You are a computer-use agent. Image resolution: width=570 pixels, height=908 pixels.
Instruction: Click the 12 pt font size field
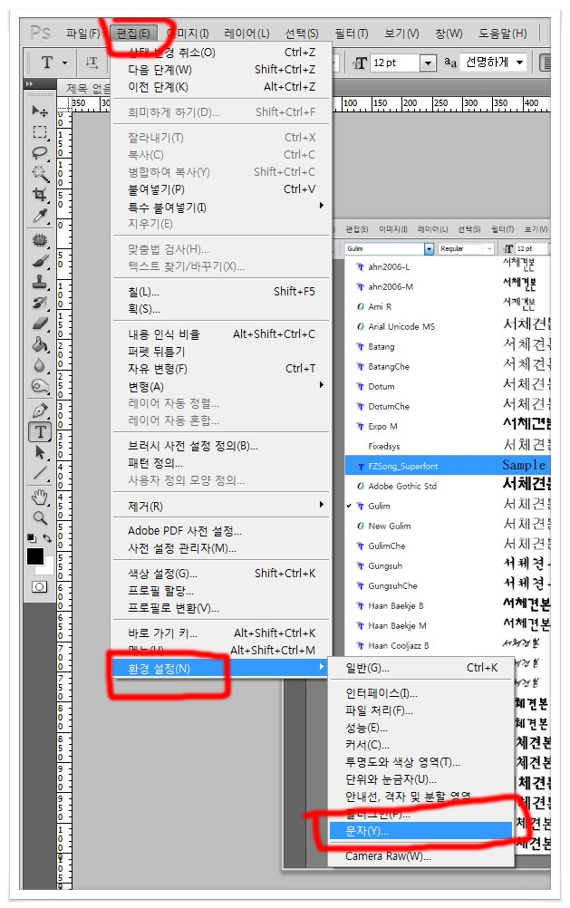(x=394, y=63)
